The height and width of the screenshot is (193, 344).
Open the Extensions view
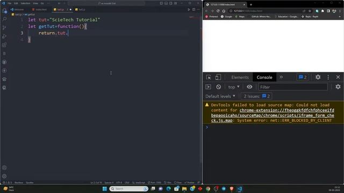coord(4,45)
